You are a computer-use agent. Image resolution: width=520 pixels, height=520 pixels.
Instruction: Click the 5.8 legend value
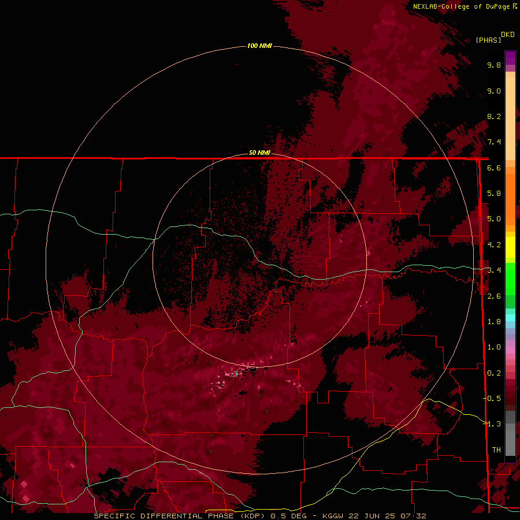[x=494, y=194]
